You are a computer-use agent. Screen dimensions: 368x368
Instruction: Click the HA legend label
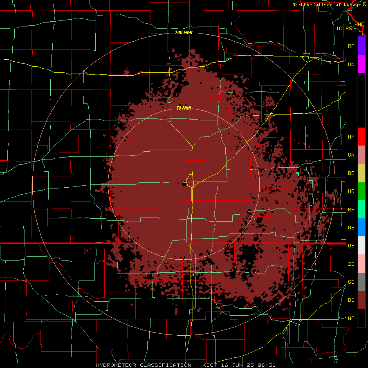coord(351,137)
